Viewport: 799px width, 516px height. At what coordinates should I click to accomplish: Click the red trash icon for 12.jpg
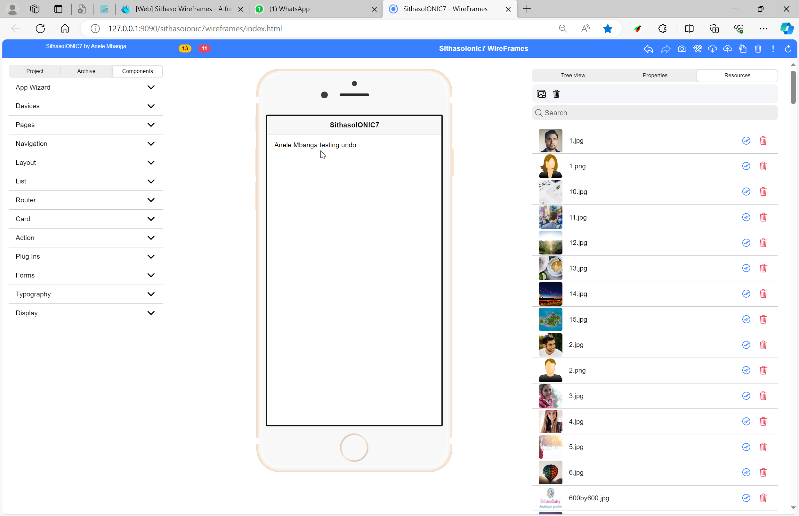[x=763, y=243]
